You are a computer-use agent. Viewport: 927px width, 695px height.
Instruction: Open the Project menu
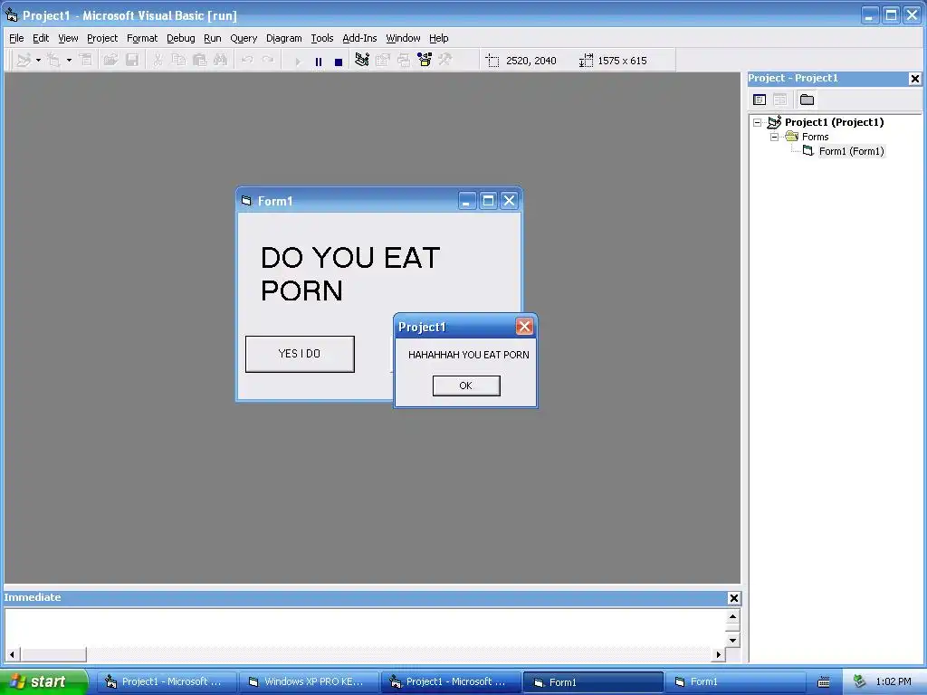pyautogui.click(x=102, y=38)
